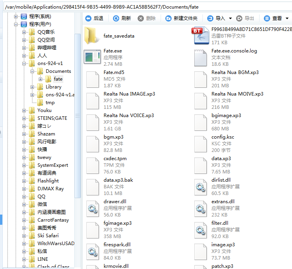
Task: Click the 刷新 refresh button
Action: 122,18
